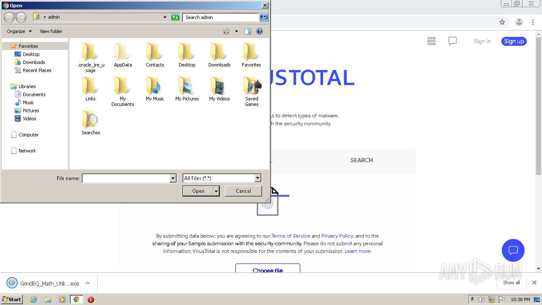Expand the downloaded file options chevron
The width and height of the screenshot is (542, 305).
pyautogui.click(x=88, y=283)
